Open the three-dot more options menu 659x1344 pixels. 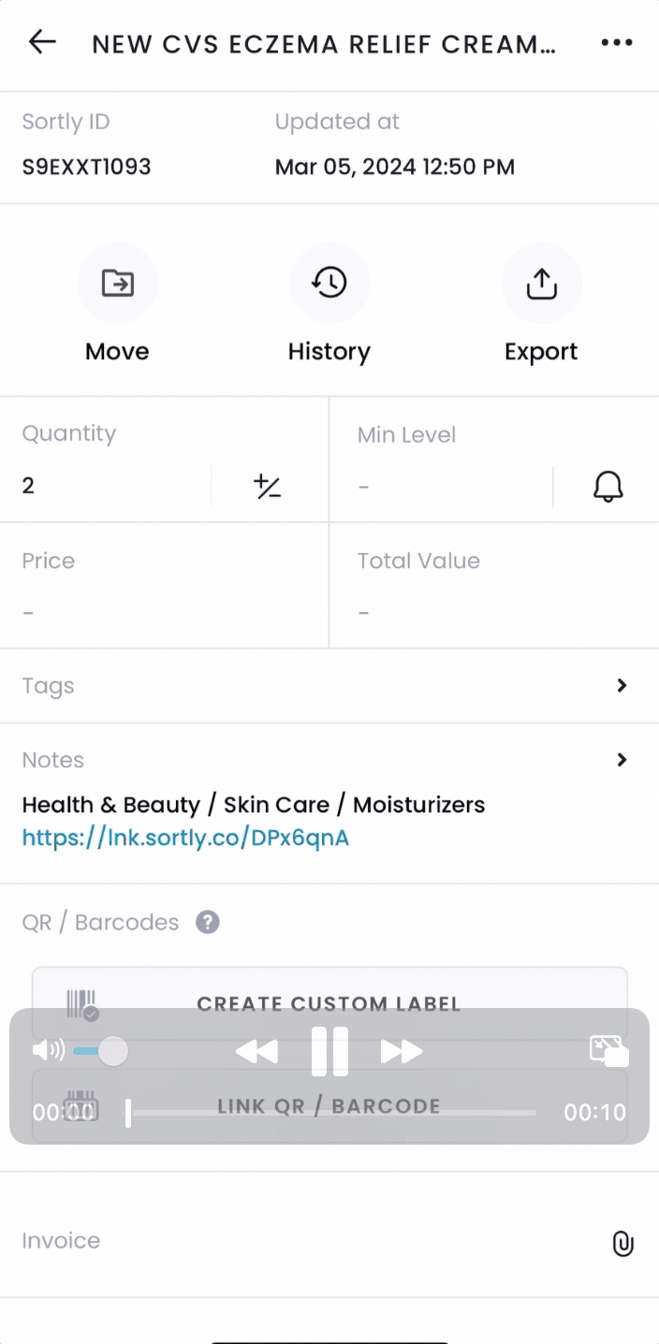[x=617, y=43]
